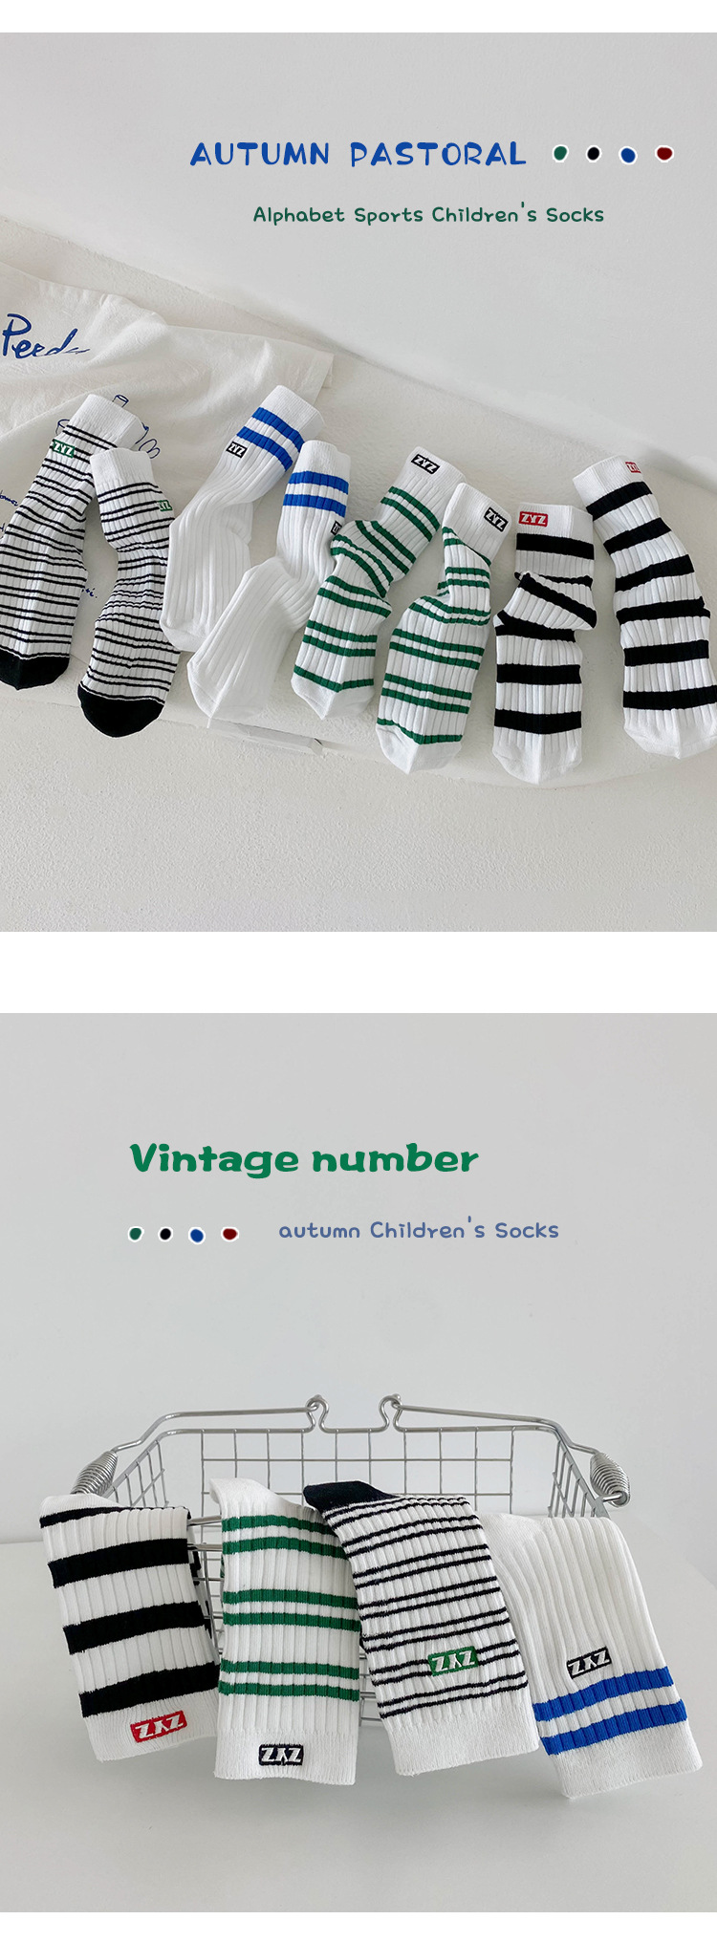This screenshot has height=1941, width=717.
Task: Select the black dot beside AUTUMN PASTORAL
Action: coord(594,153)
